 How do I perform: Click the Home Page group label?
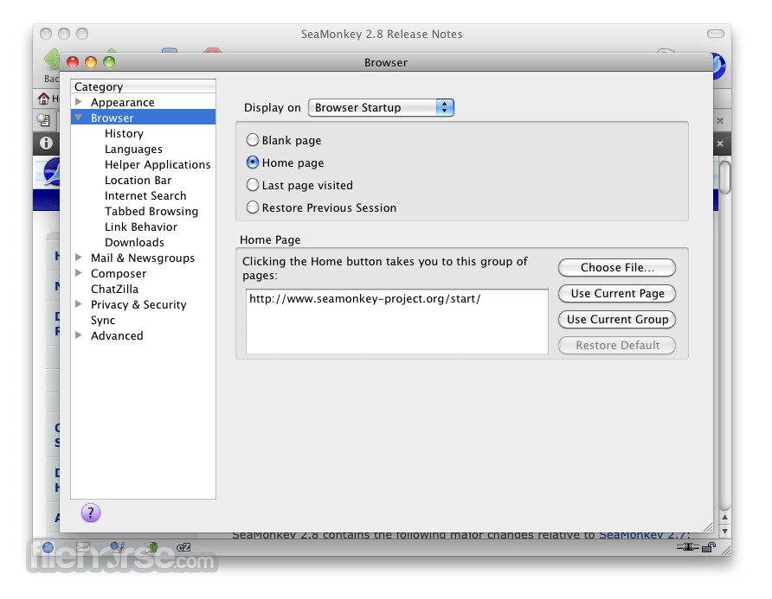tap(270, 240)
